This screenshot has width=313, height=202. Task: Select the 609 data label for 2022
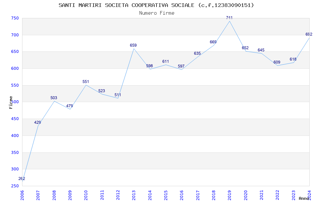tap(277, 62)
